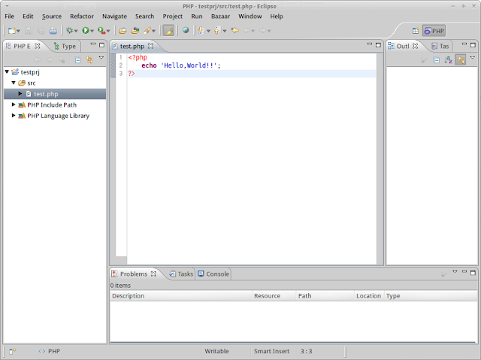The width and height of the screenshot is (481, 360).
Task: Open the External Tools dropdown arrow
Action: (108, 31)
